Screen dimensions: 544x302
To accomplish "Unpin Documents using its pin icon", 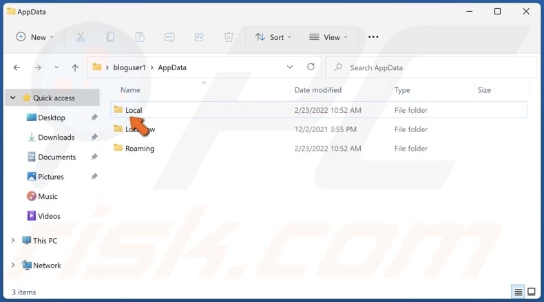I will pos(94,157).
